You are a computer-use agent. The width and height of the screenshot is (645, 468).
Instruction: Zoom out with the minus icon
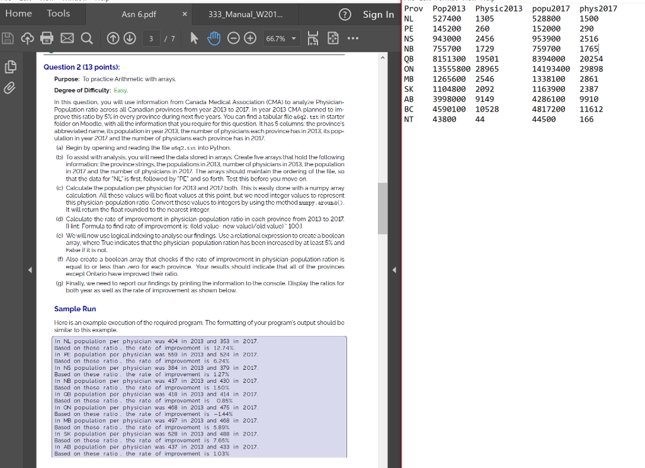click(234, 38)
